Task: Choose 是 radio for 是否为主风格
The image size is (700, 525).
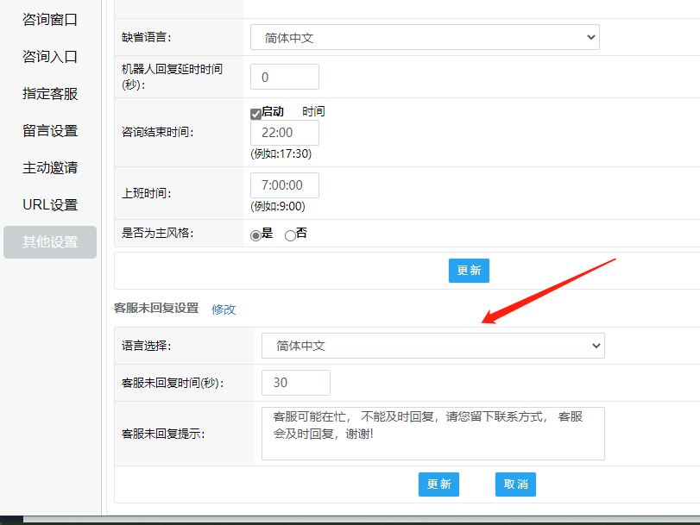Action: [x=255, y=235]
